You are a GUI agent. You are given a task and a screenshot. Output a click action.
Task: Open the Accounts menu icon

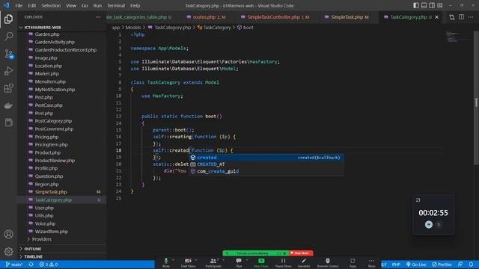pyautogui.click(x=8, y=234)
